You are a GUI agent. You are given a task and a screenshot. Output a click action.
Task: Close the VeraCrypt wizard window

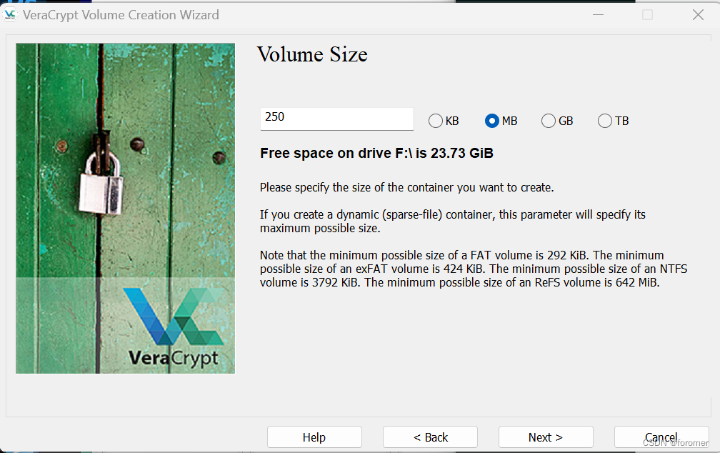coord(698,15)
